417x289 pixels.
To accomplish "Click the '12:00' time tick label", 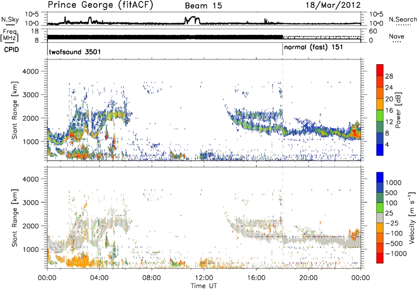I will [204, 278].
